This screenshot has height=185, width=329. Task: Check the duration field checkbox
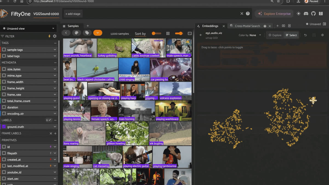click(4, 107)
